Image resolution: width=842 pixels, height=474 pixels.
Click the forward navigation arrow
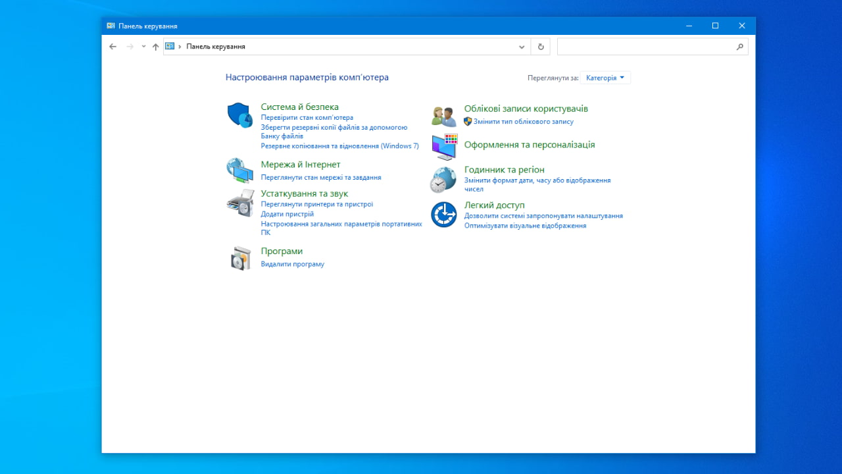coord(130,47)
